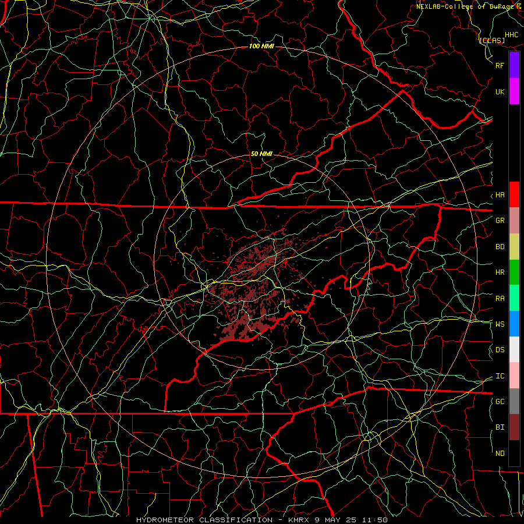
Task: Click the WS legend label
Action: [x=500, y=324]
